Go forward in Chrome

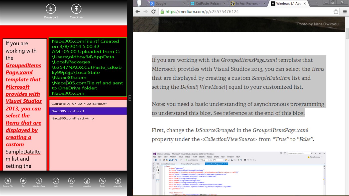click(x=145, y=11)
